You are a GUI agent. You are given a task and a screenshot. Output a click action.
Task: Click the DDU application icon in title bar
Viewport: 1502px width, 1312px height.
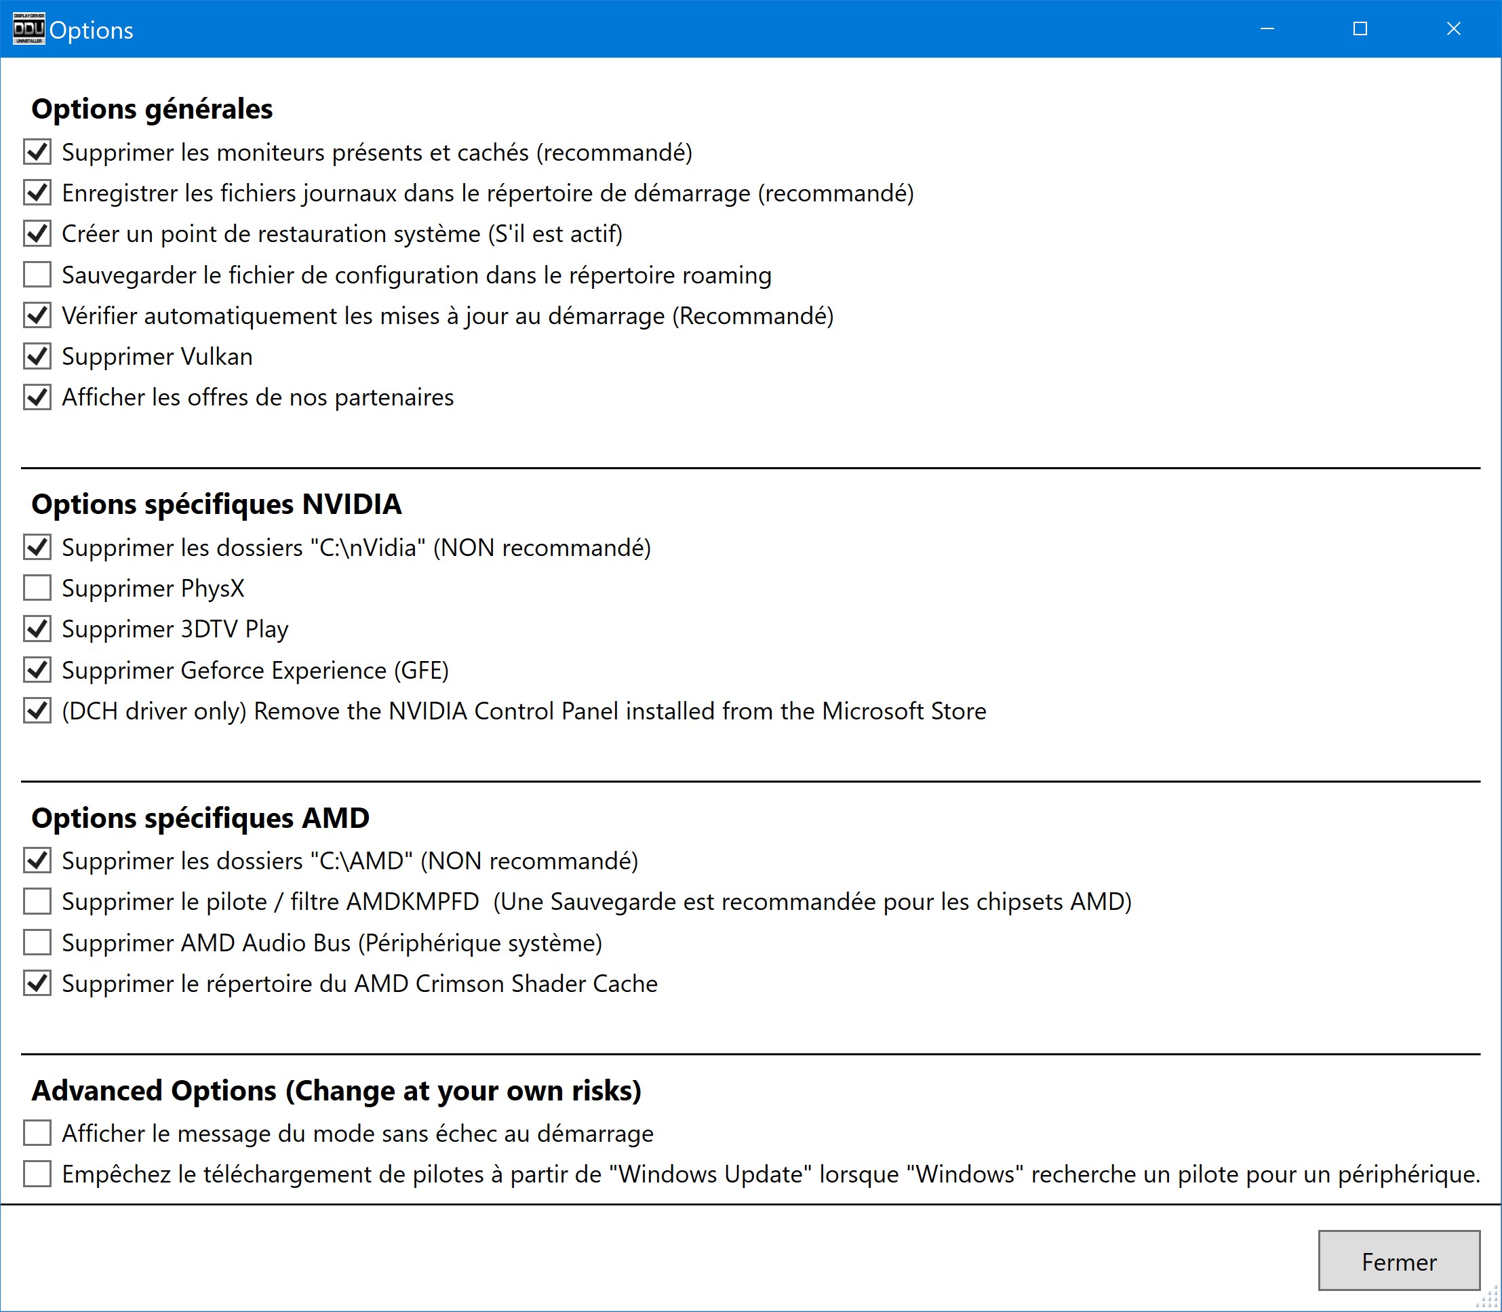(x=29, y=29)
